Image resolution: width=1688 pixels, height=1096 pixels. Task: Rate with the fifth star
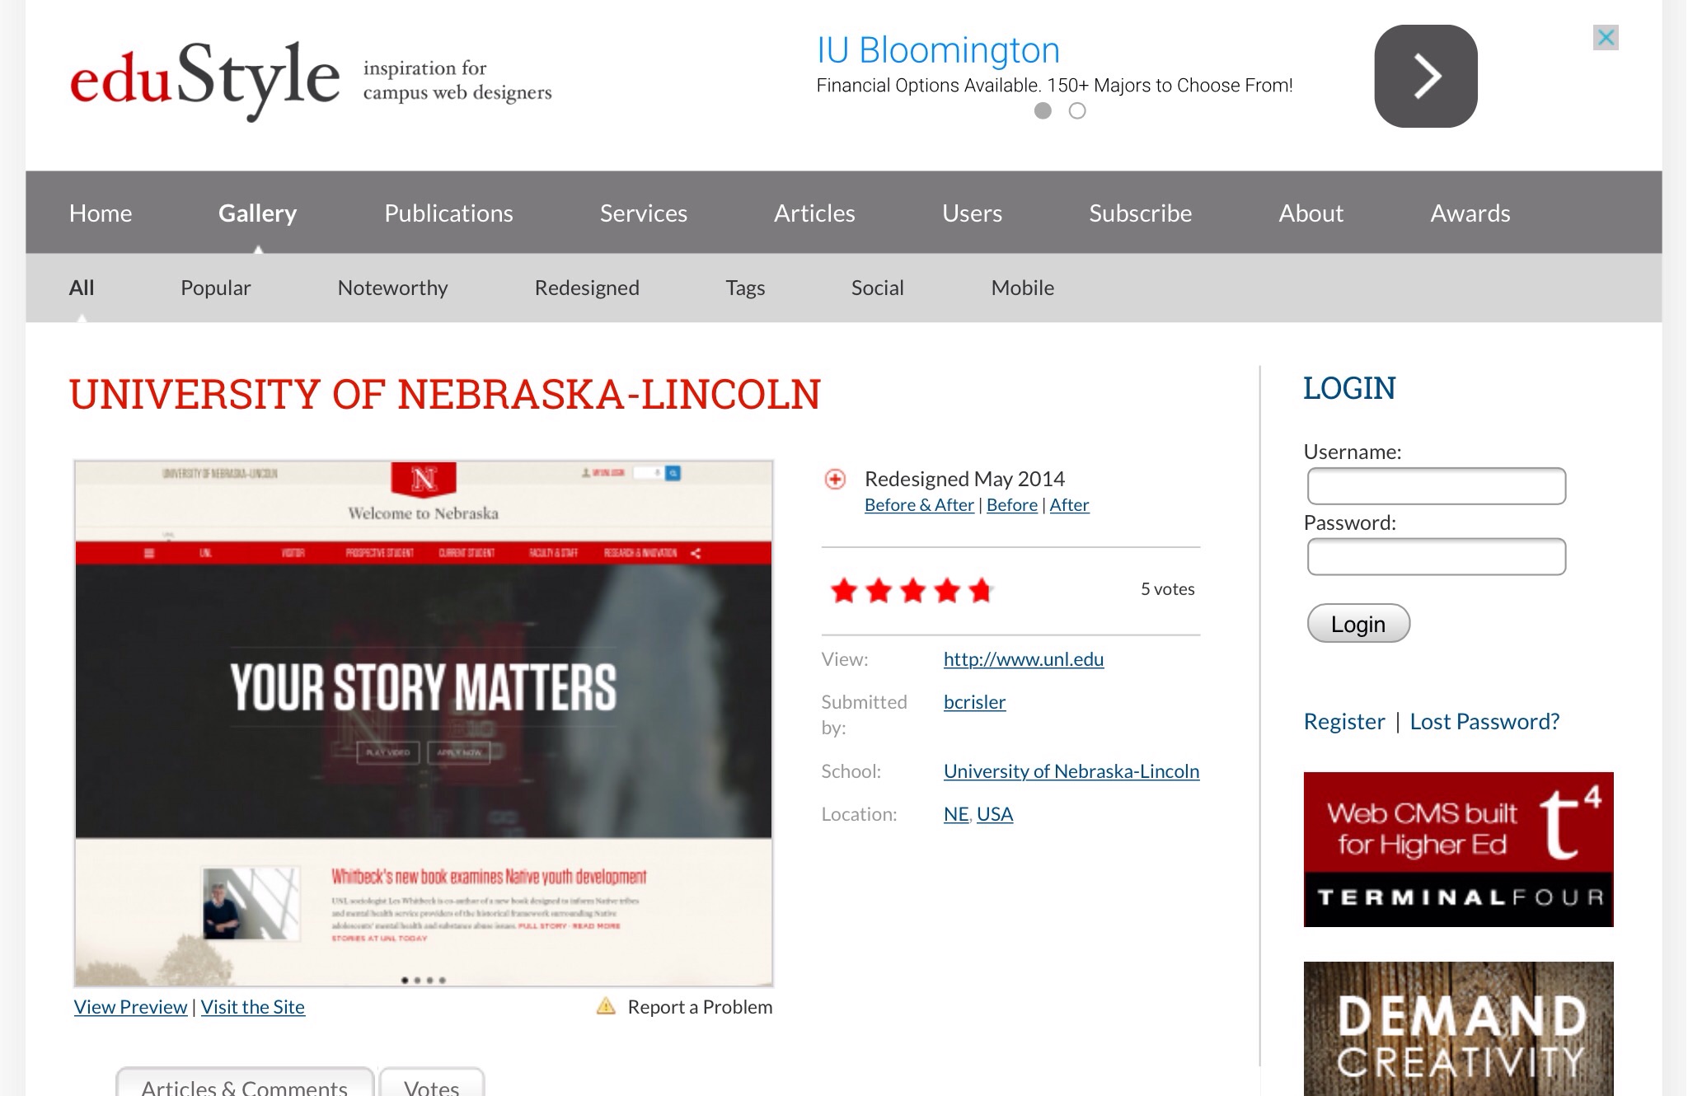(980, 590)
